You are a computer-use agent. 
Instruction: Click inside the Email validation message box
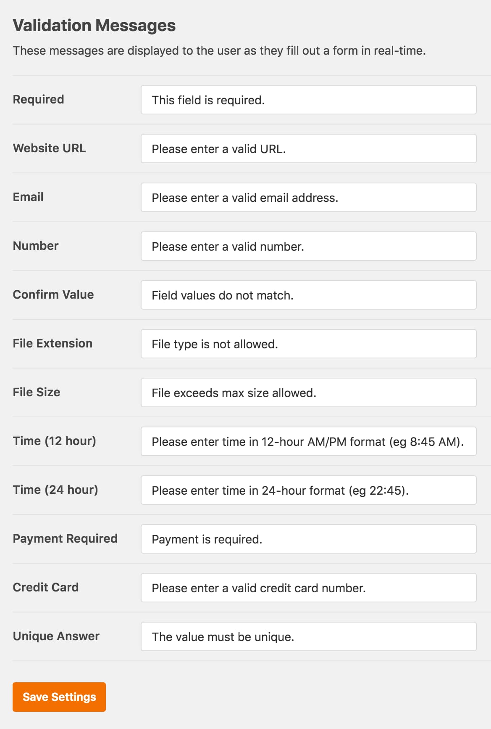pyautogui.click(x=308, y=197)
